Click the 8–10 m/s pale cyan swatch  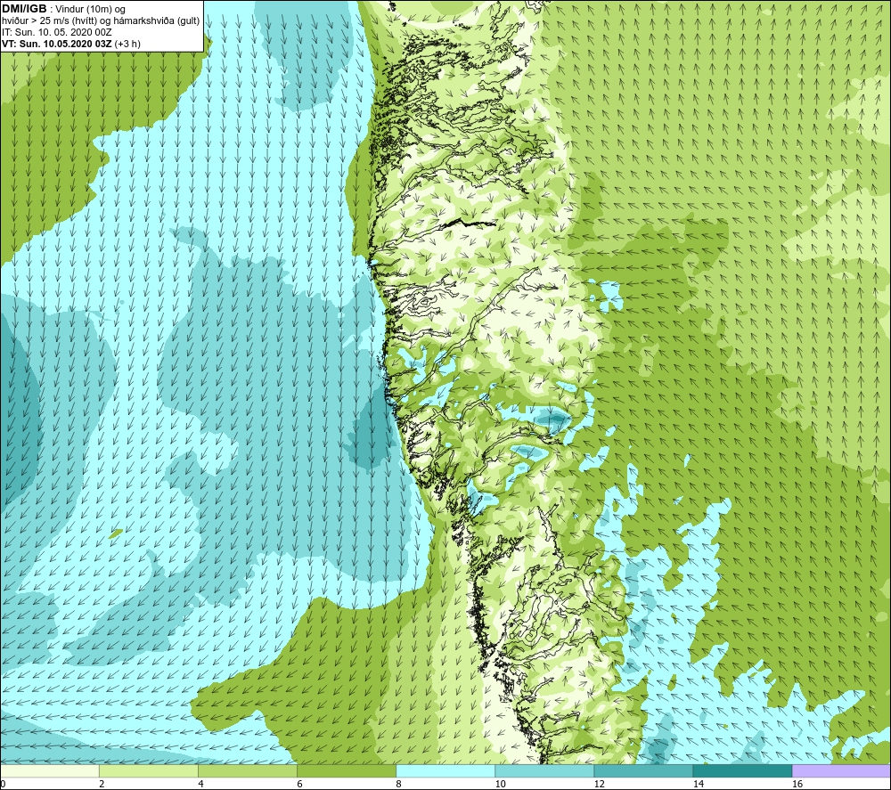click(x=445, y=770)
